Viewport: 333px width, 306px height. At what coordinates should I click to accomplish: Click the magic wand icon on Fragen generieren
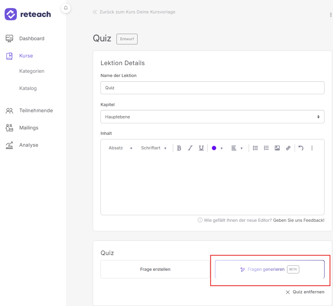tap(243, 269)
